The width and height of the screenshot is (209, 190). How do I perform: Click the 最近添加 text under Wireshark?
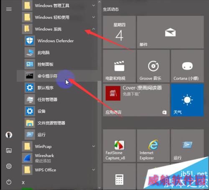(x=43, y=161)
